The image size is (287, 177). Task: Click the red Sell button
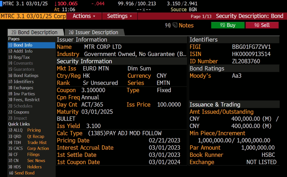pyautogui.click(x=262, y=25)
